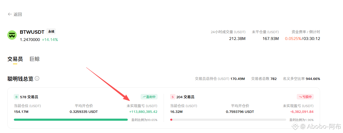343x133 pixels.
Task: Click the BTWUSDT symbol name
Action: pos(32,32)
